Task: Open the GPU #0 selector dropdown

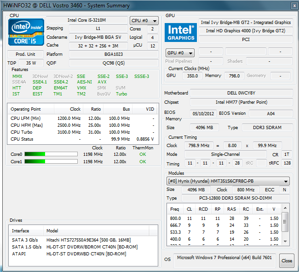Action: click(180, 53)
